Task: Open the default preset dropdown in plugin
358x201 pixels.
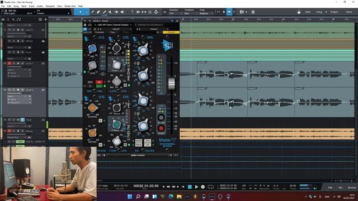Action: point(116,29)
